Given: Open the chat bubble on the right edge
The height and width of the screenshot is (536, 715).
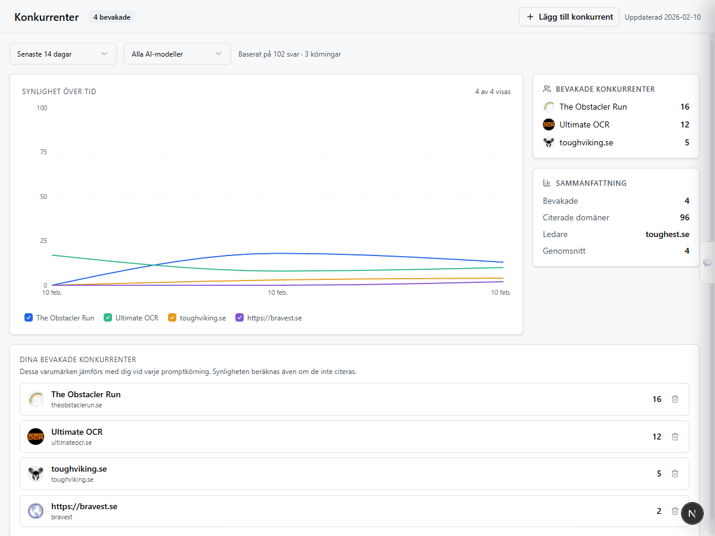Looking at the screenshot, I should [707, 262].
